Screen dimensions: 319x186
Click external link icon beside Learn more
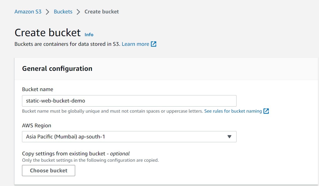pos(154,44)
